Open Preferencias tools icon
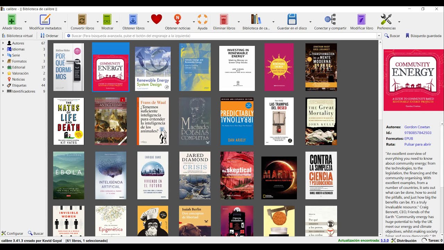The height and width of the screenshot is (250, 444). [x=386, y=19]
